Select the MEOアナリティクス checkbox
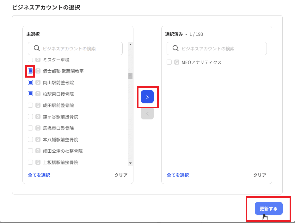 (169, 62)
